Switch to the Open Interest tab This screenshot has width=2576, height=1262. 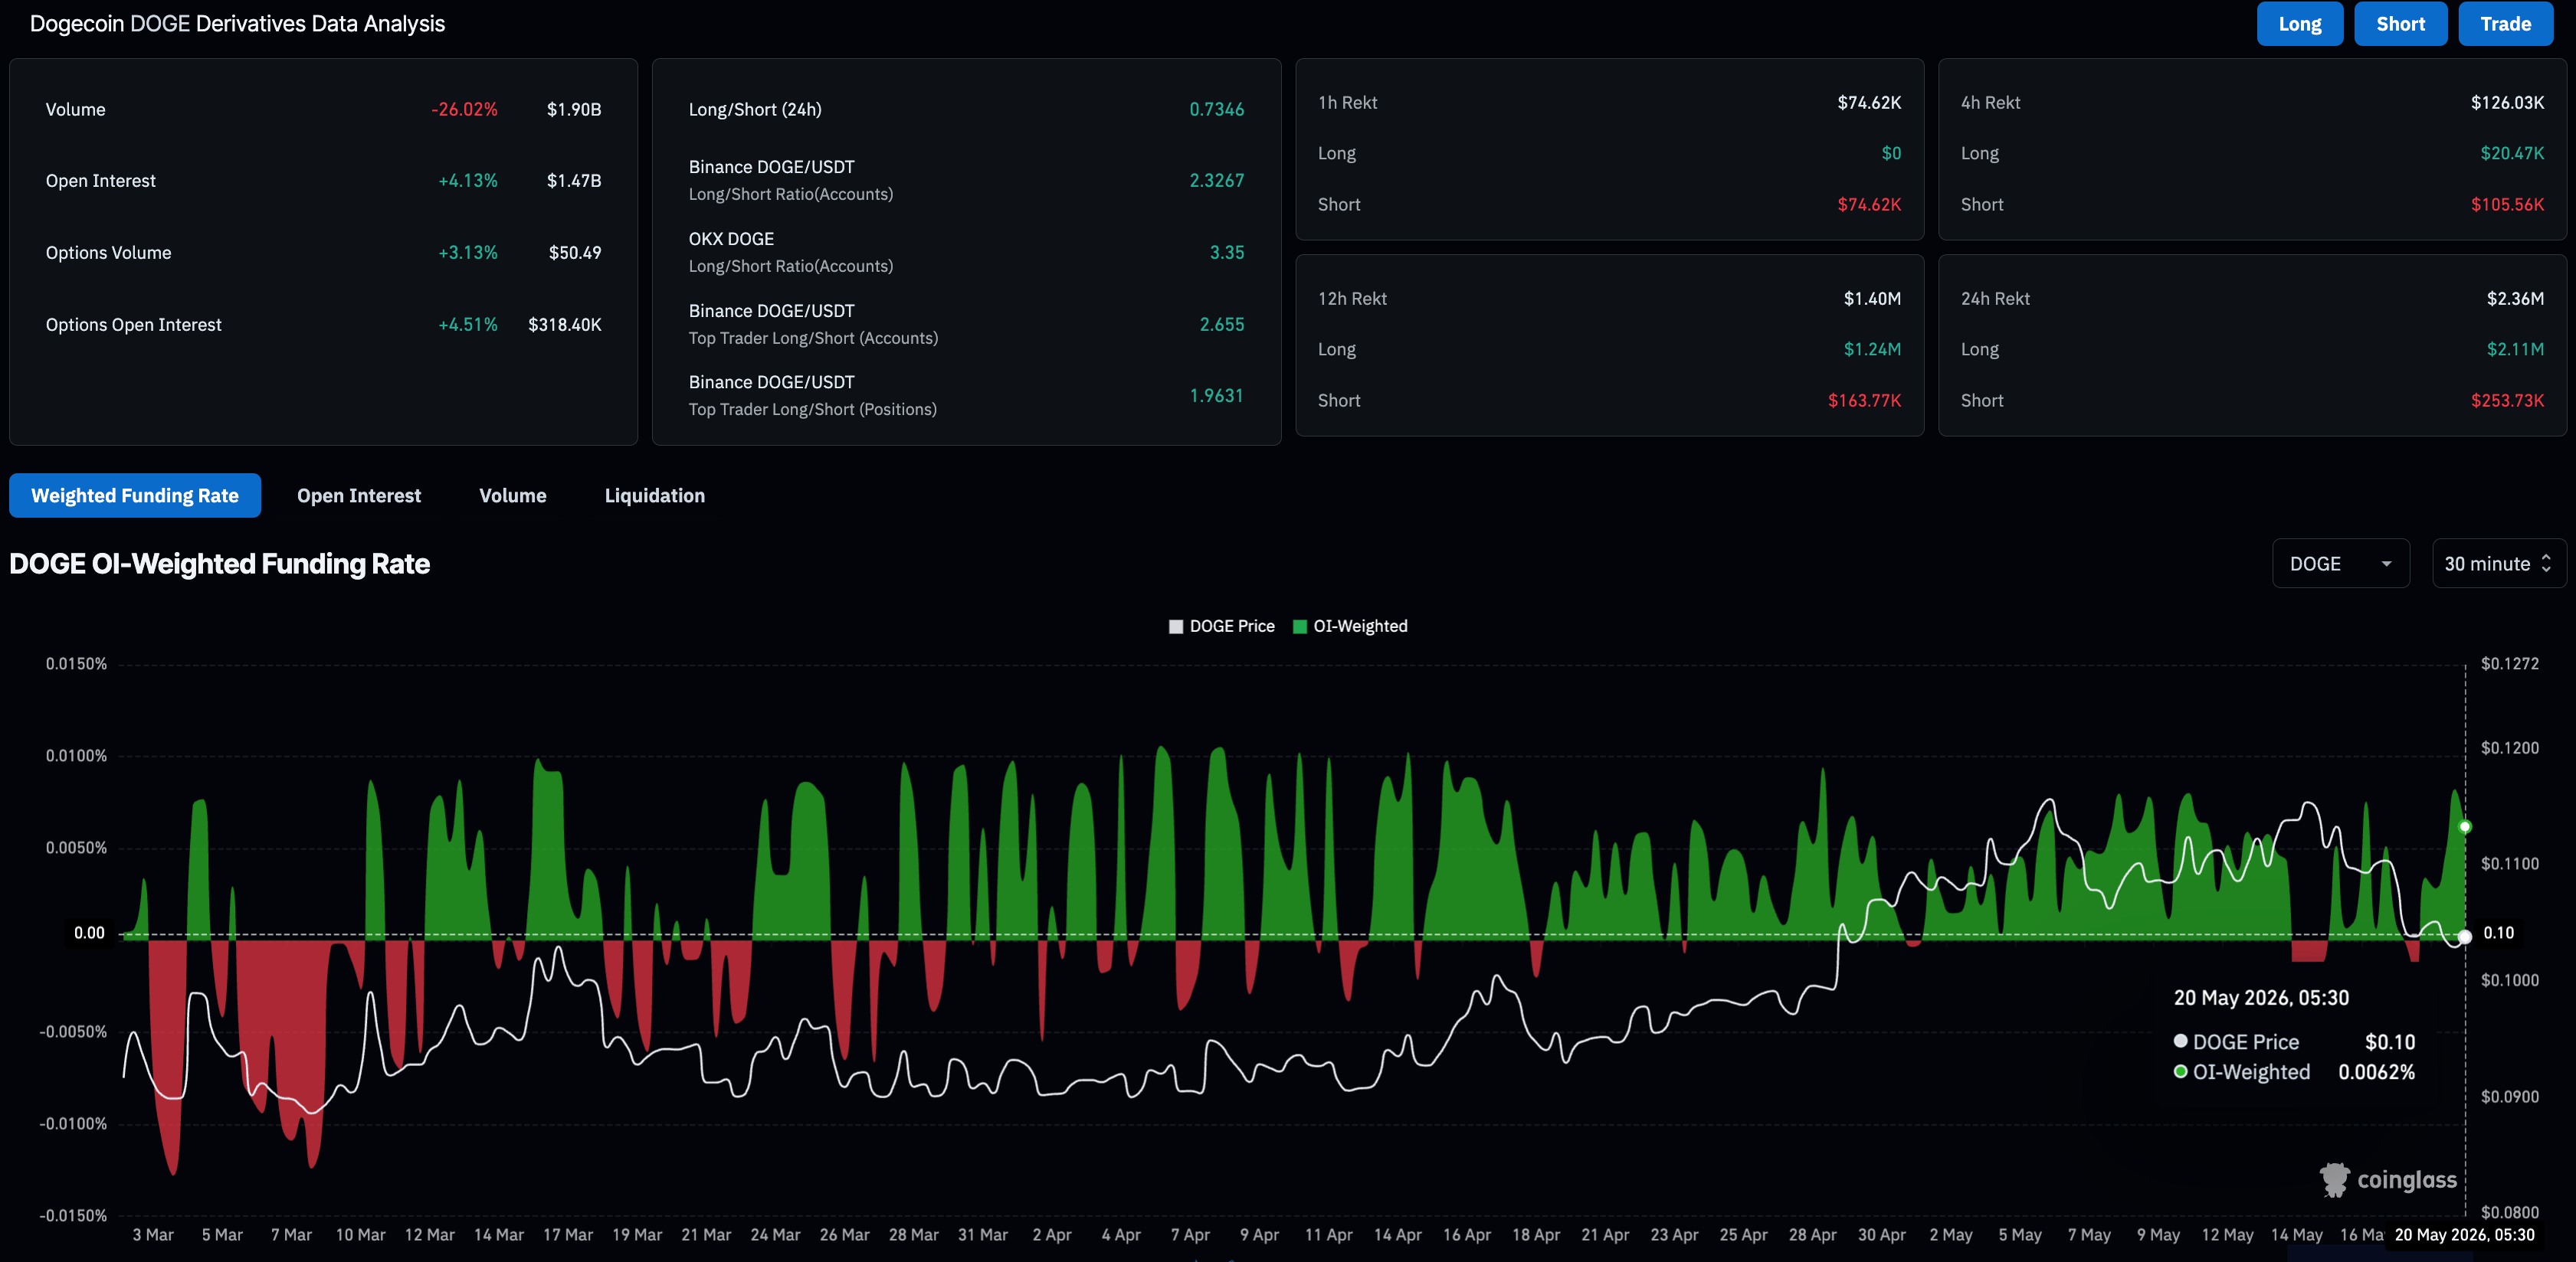point(359,495)
